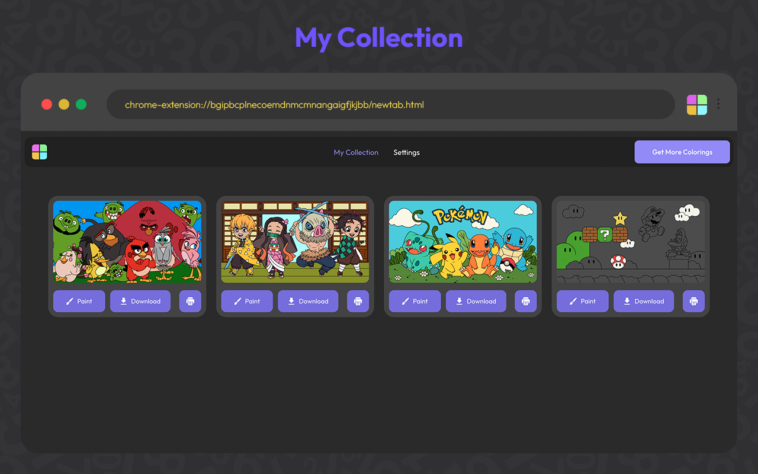Download the Mario coloring page
The width and height of the screenshot is (758, 474).
pos(644,301)
